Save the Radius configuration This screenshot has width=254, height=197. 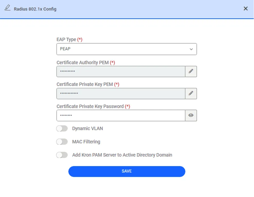coord(127,171)
